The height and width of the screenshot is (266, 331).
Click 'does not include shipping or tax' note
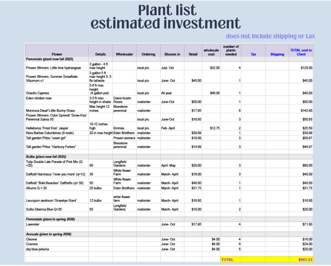click(270, 36)
